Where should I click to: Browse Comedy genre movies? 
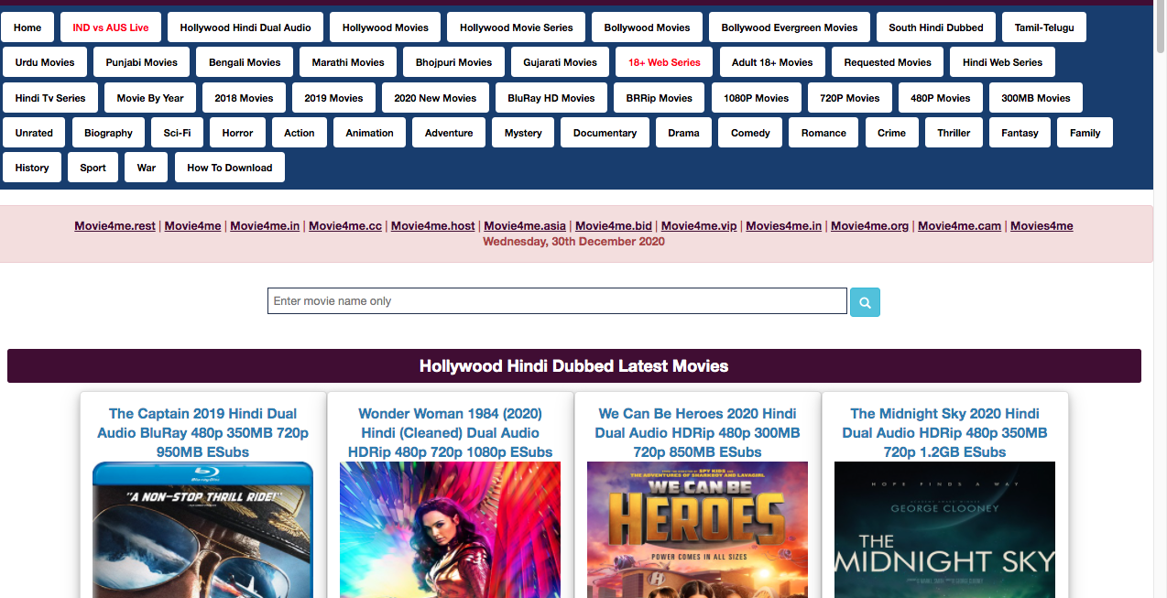pyautogui.click(x=751, y=133)
